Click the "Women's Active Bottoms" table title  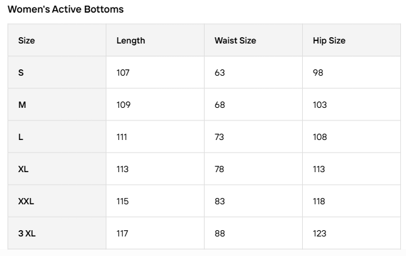pos(65,9)
